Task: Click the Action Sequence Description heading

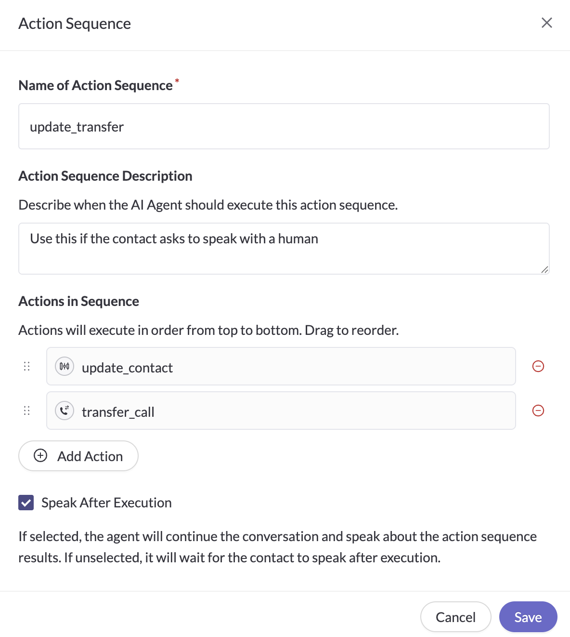Action: pos(105,176)
